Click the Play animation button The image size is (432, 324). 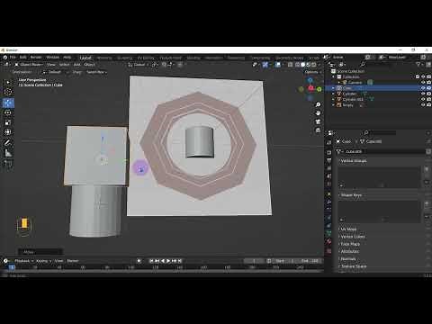(x=168, y=261)
